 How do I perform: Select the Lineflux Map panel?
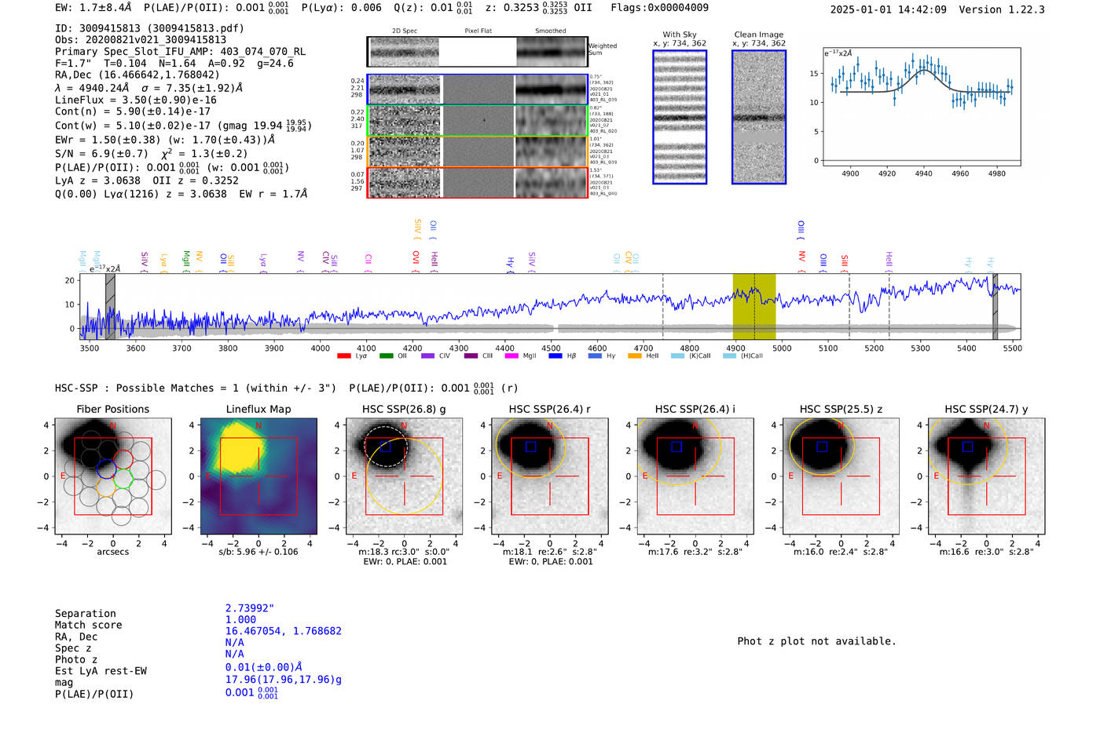[x=258, y=476]
